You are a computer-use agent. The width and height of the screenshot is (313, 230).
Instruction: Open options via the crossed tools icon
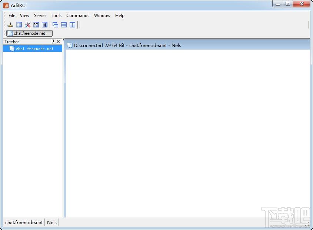coord(27,25)
